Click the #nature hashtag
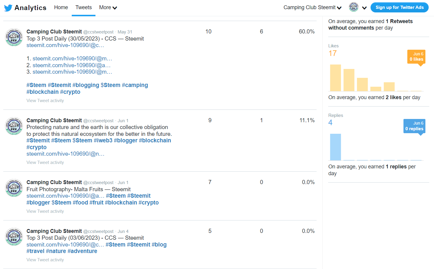This screenshot has height=269, width=434. (x=56, y=251)
